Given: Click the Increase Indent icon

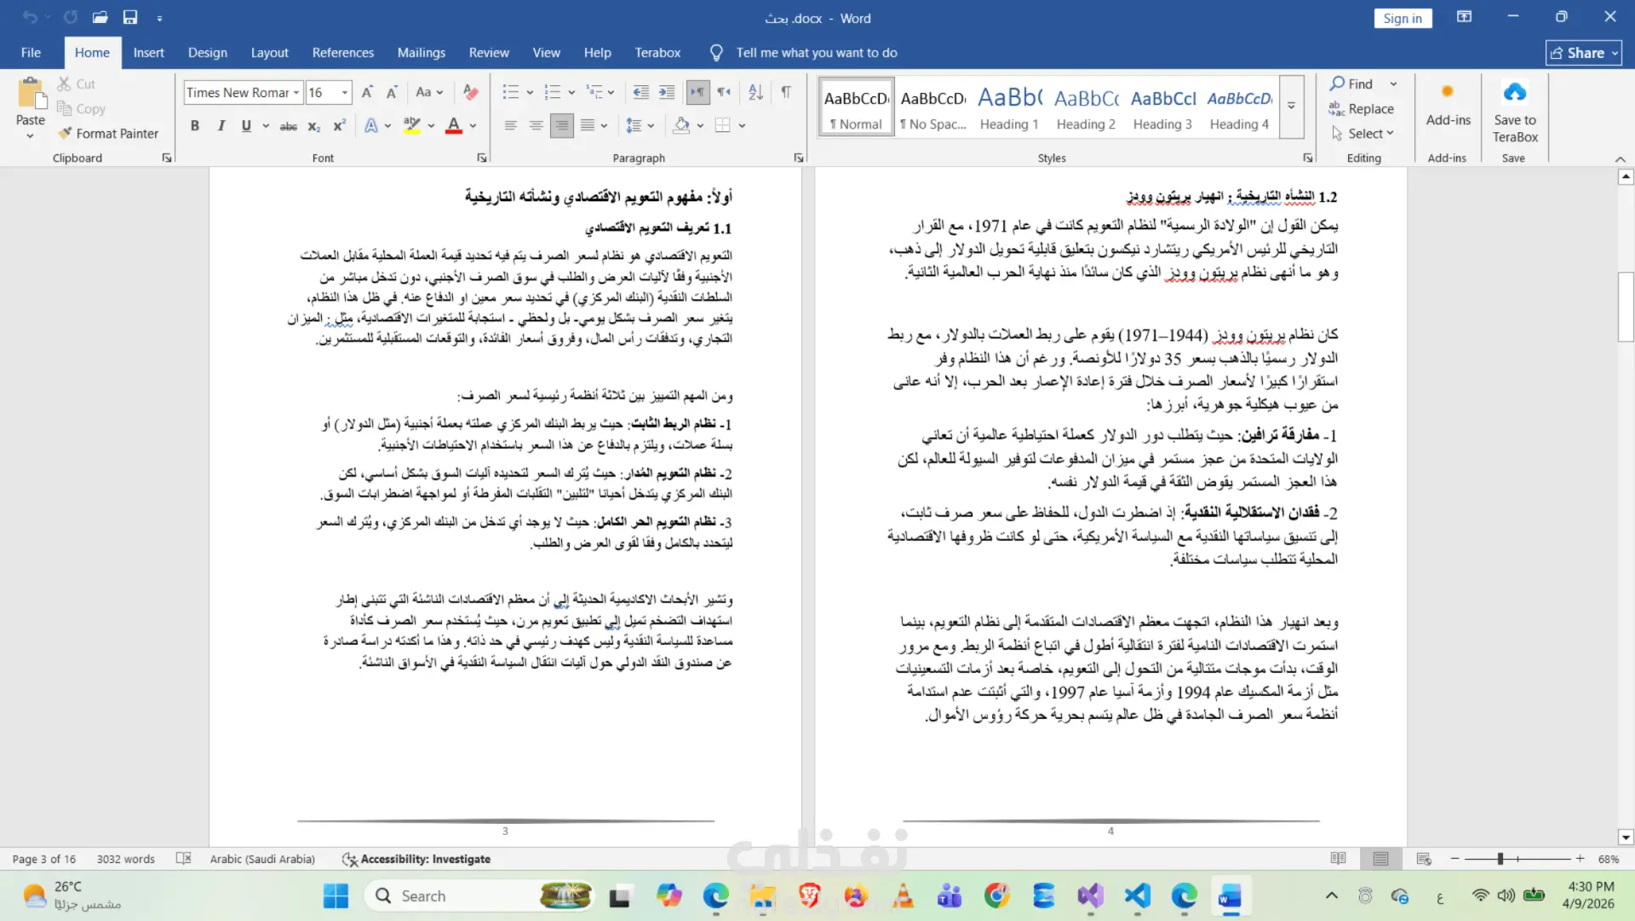Looking at the screenshot, I should click(667, 92).
